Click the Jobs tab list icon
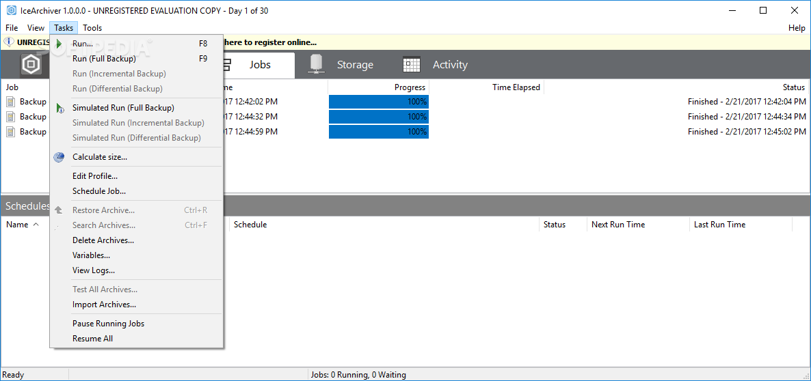Screen dimensions: 811x381 click(226, 65)
